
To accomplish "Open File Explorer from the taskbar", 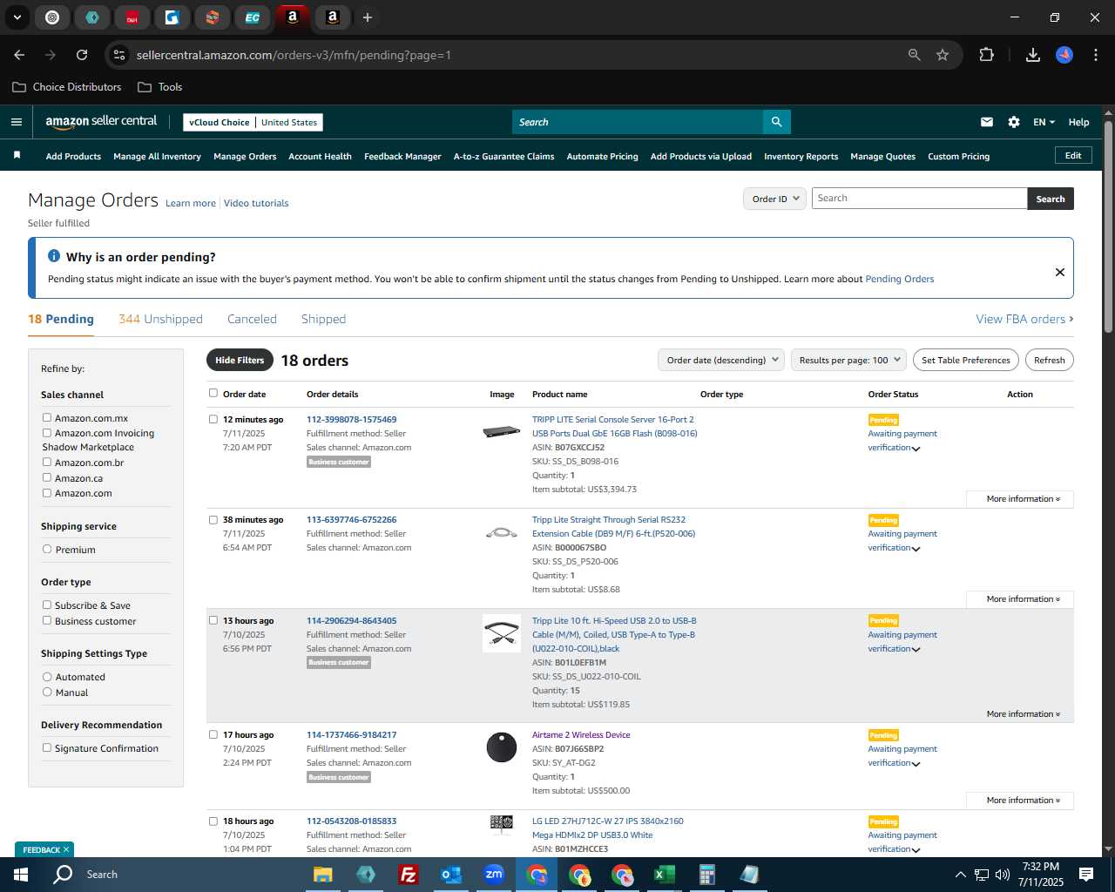I will 323,875.
